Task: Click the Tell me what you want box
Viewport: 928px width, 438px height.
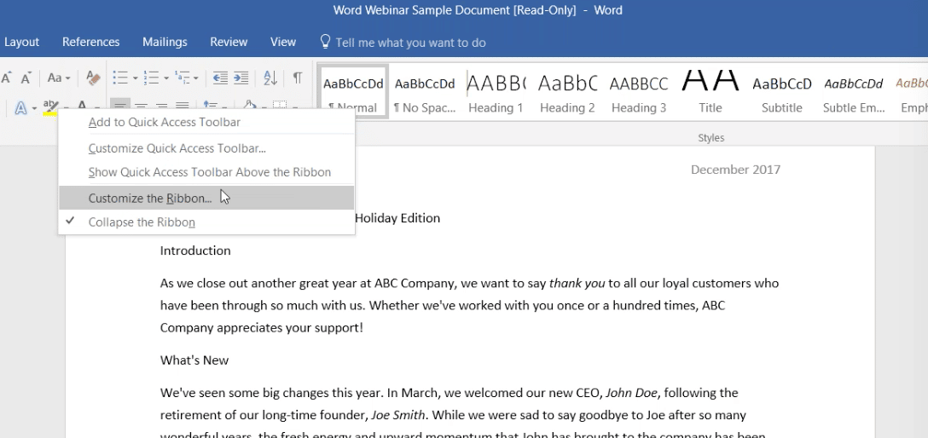Action: pyautogui.click(x=403, y=43)
